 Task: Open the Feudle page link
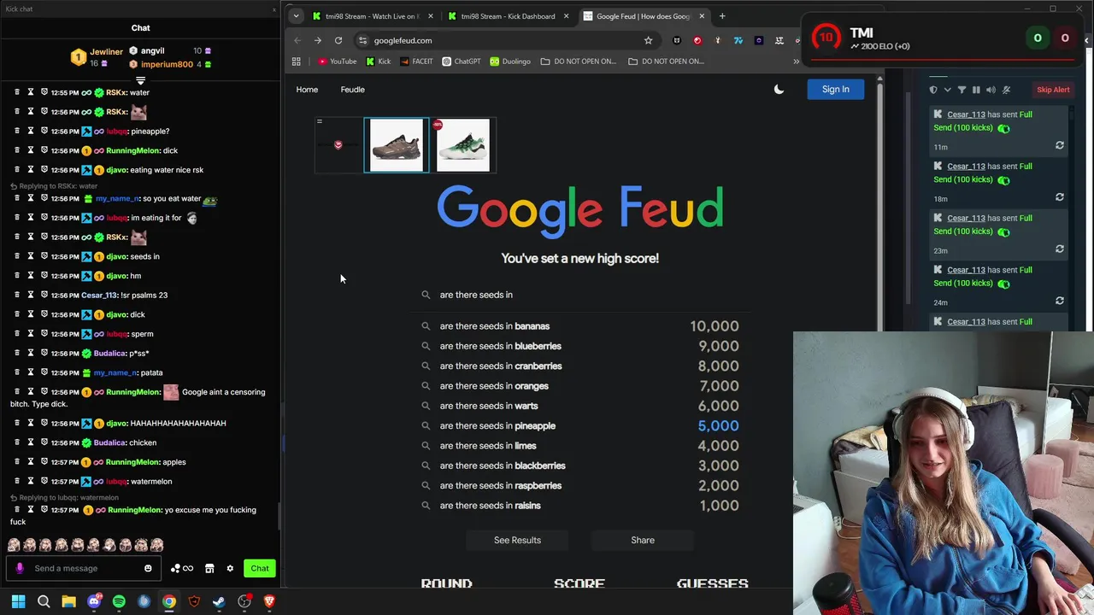click(x=352, y=89)
